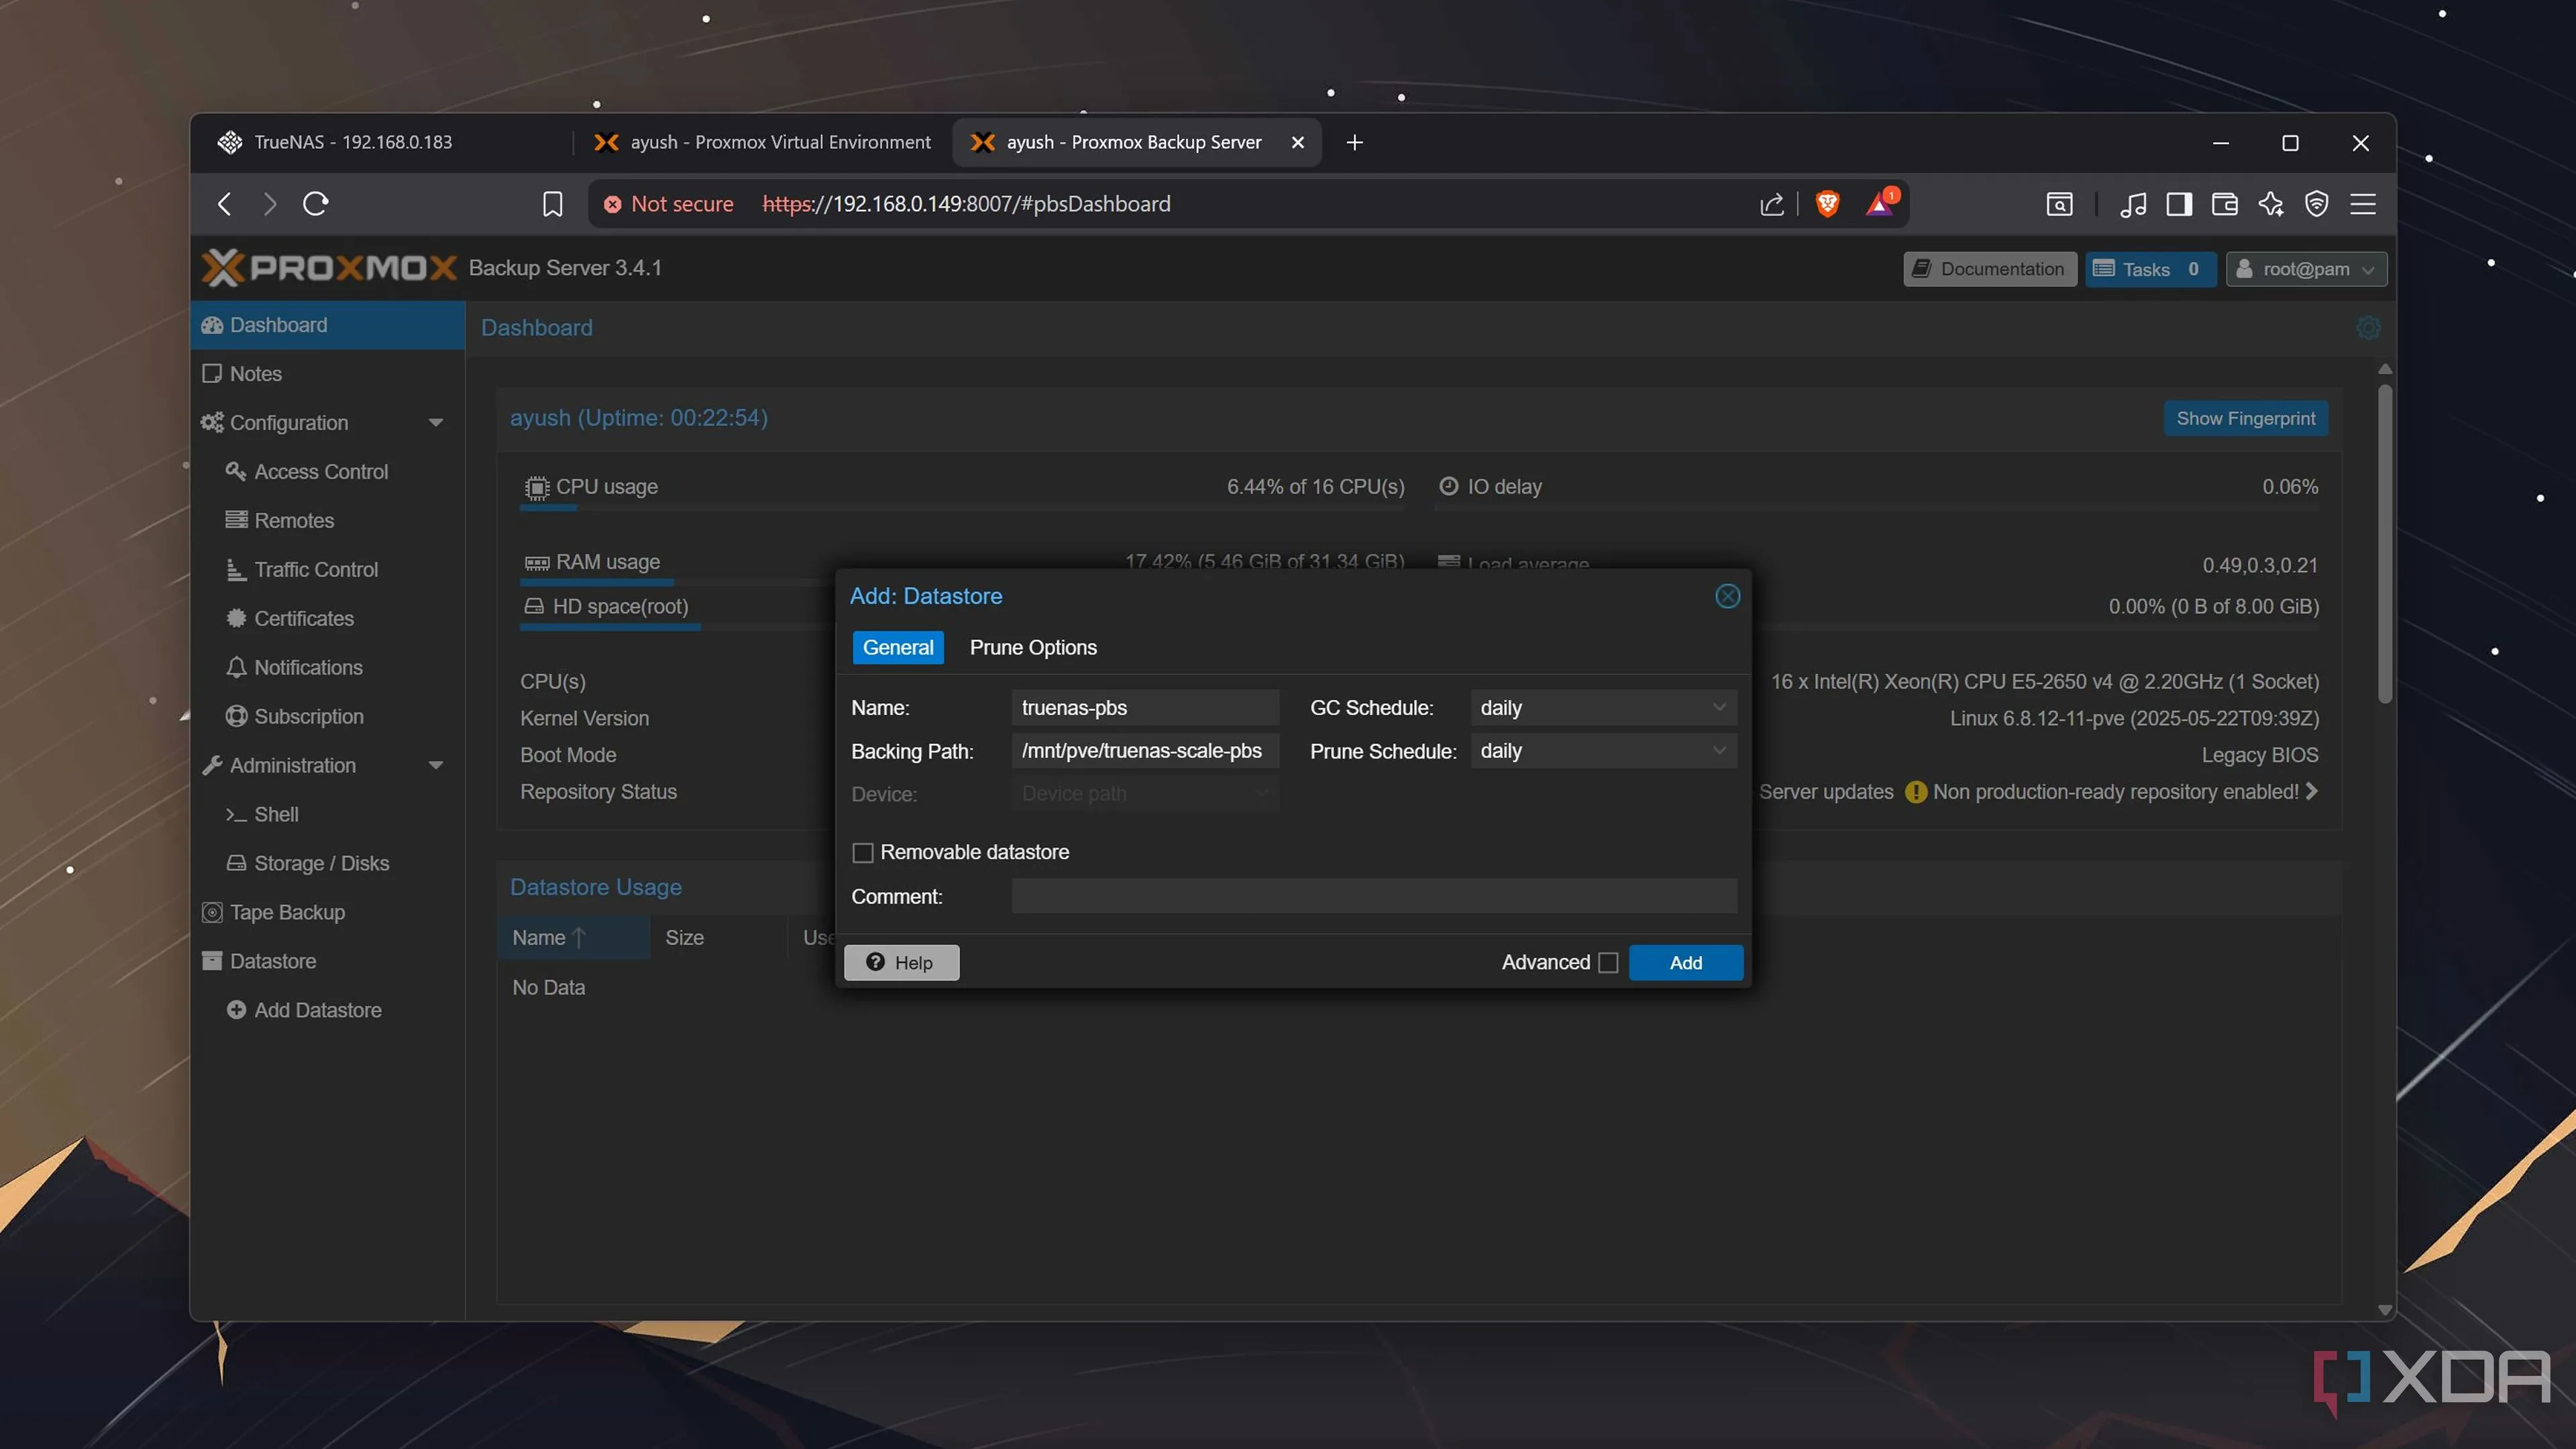The height and width of the screenshot is (1449, 2576).
Task: Open the Shell from the Administration sidebar
Action: (276, 814)
